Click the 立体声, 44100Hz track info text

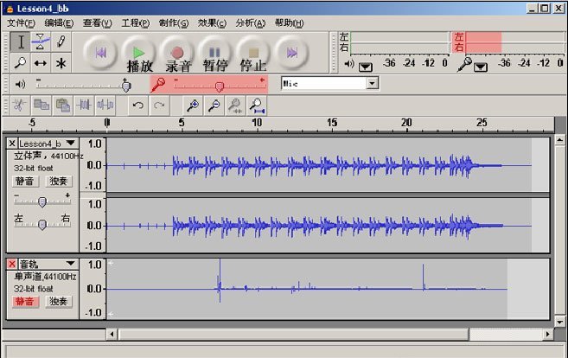48,156
